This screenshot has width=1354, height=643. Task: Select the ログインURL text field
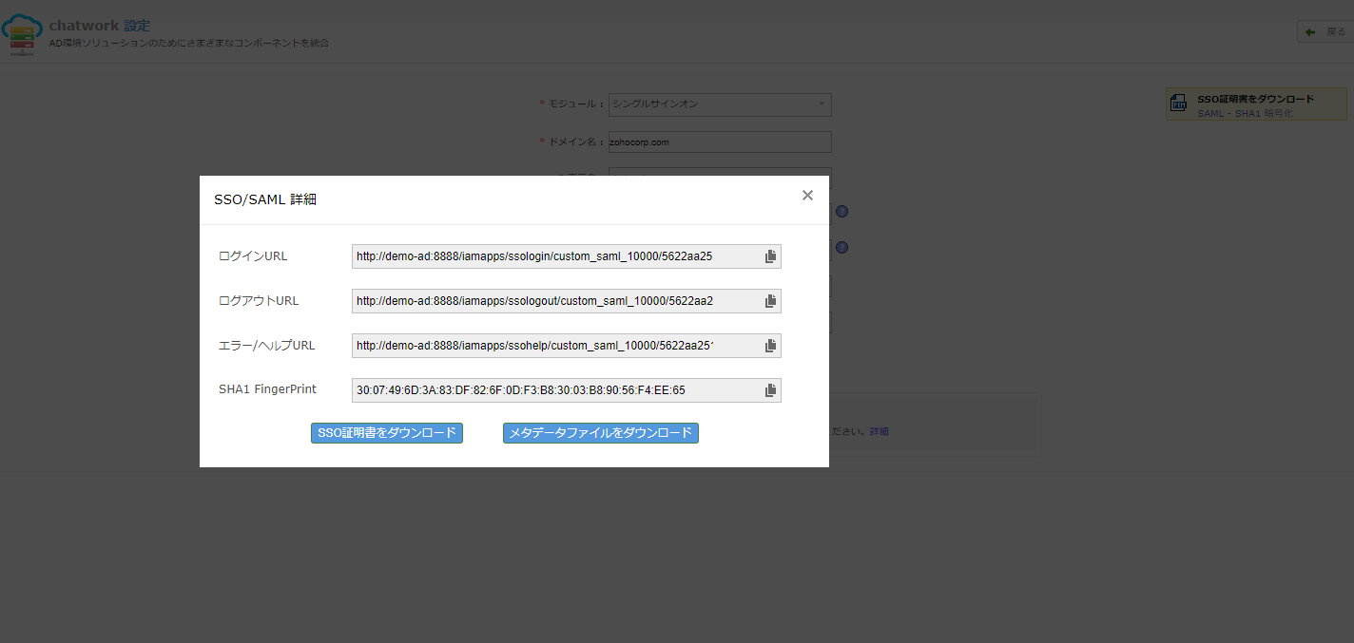point(567,256)
